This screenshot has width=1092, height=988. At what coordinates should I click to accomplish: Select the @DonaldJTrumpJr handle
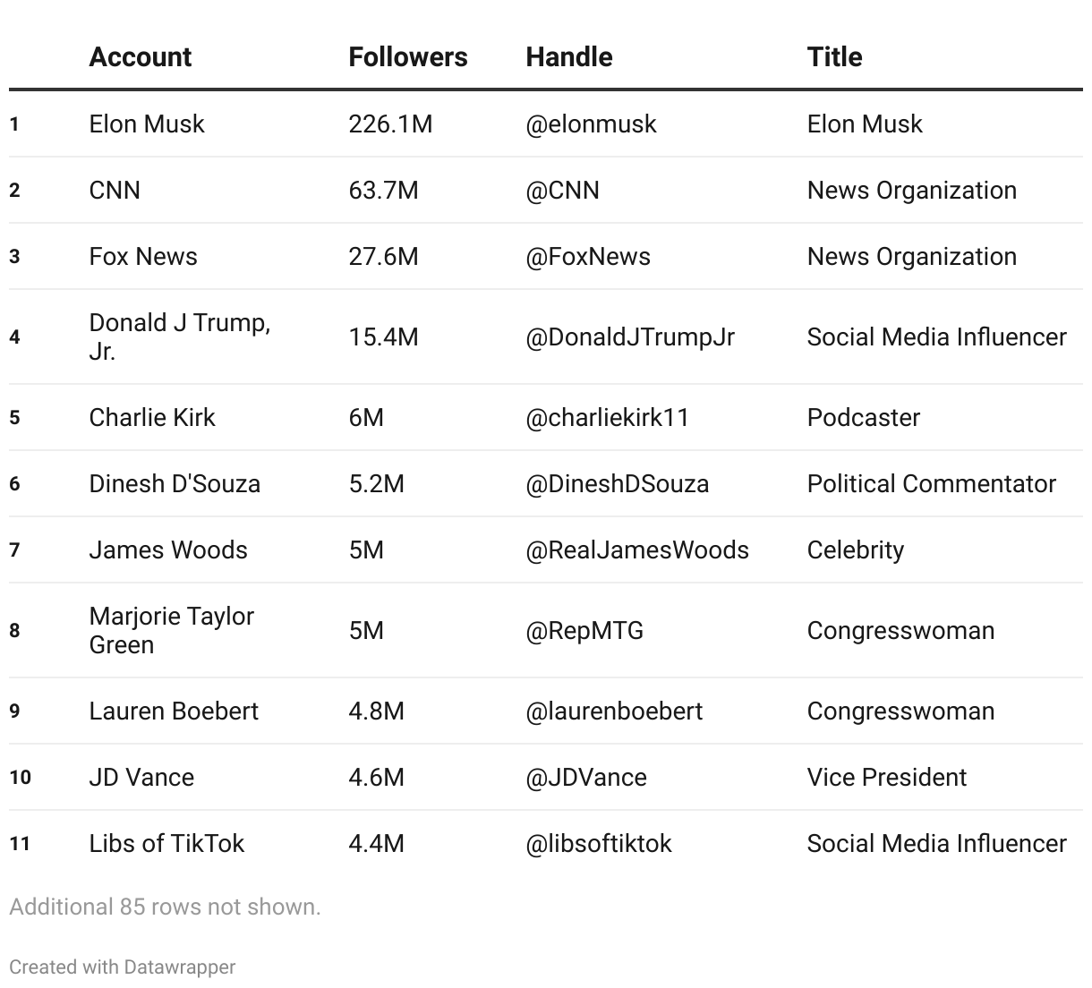pos(629,337)
